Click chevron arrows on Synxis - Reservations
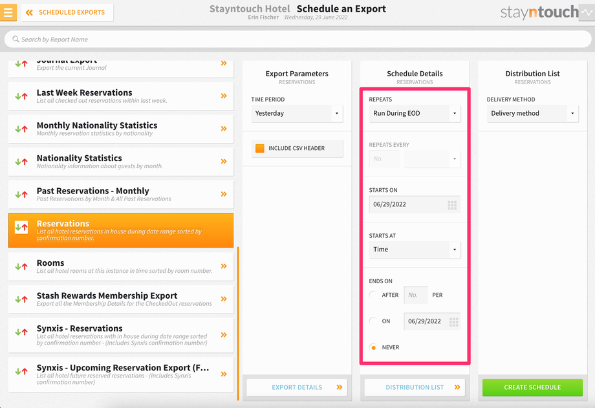Screen dimensions: 595x408 (x=224, y=335)
